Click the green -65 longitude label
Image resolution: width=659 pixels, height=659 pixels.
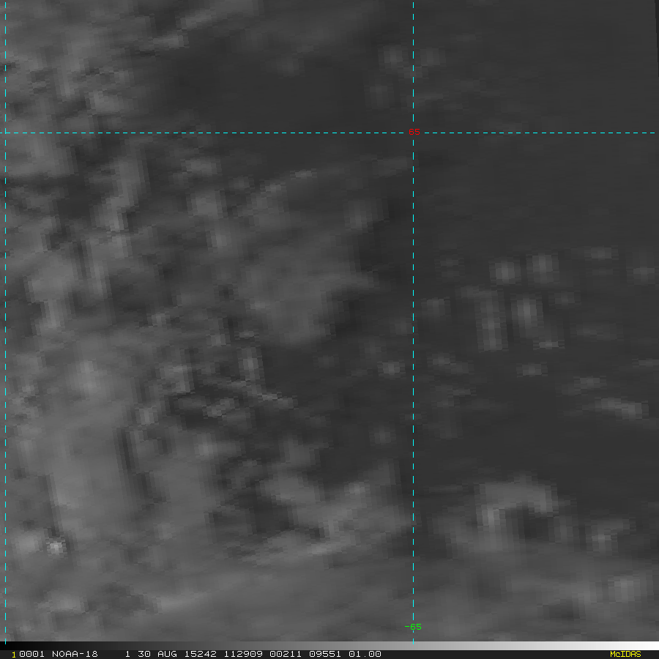[x=413, y=627]
